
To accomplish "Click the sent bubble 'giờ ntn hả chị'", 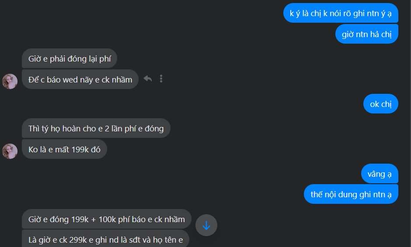I will [x=367, y=34].
